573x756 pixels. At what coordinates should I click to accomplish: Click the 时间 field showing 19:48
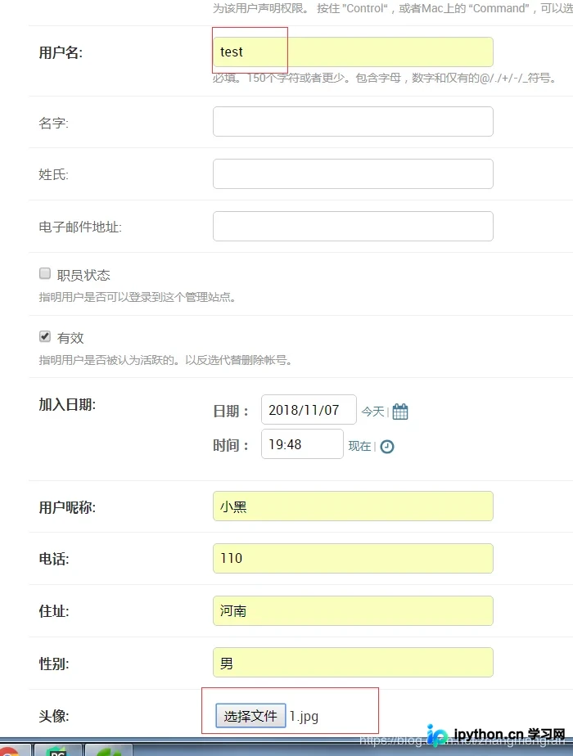(x=302, y=444)
